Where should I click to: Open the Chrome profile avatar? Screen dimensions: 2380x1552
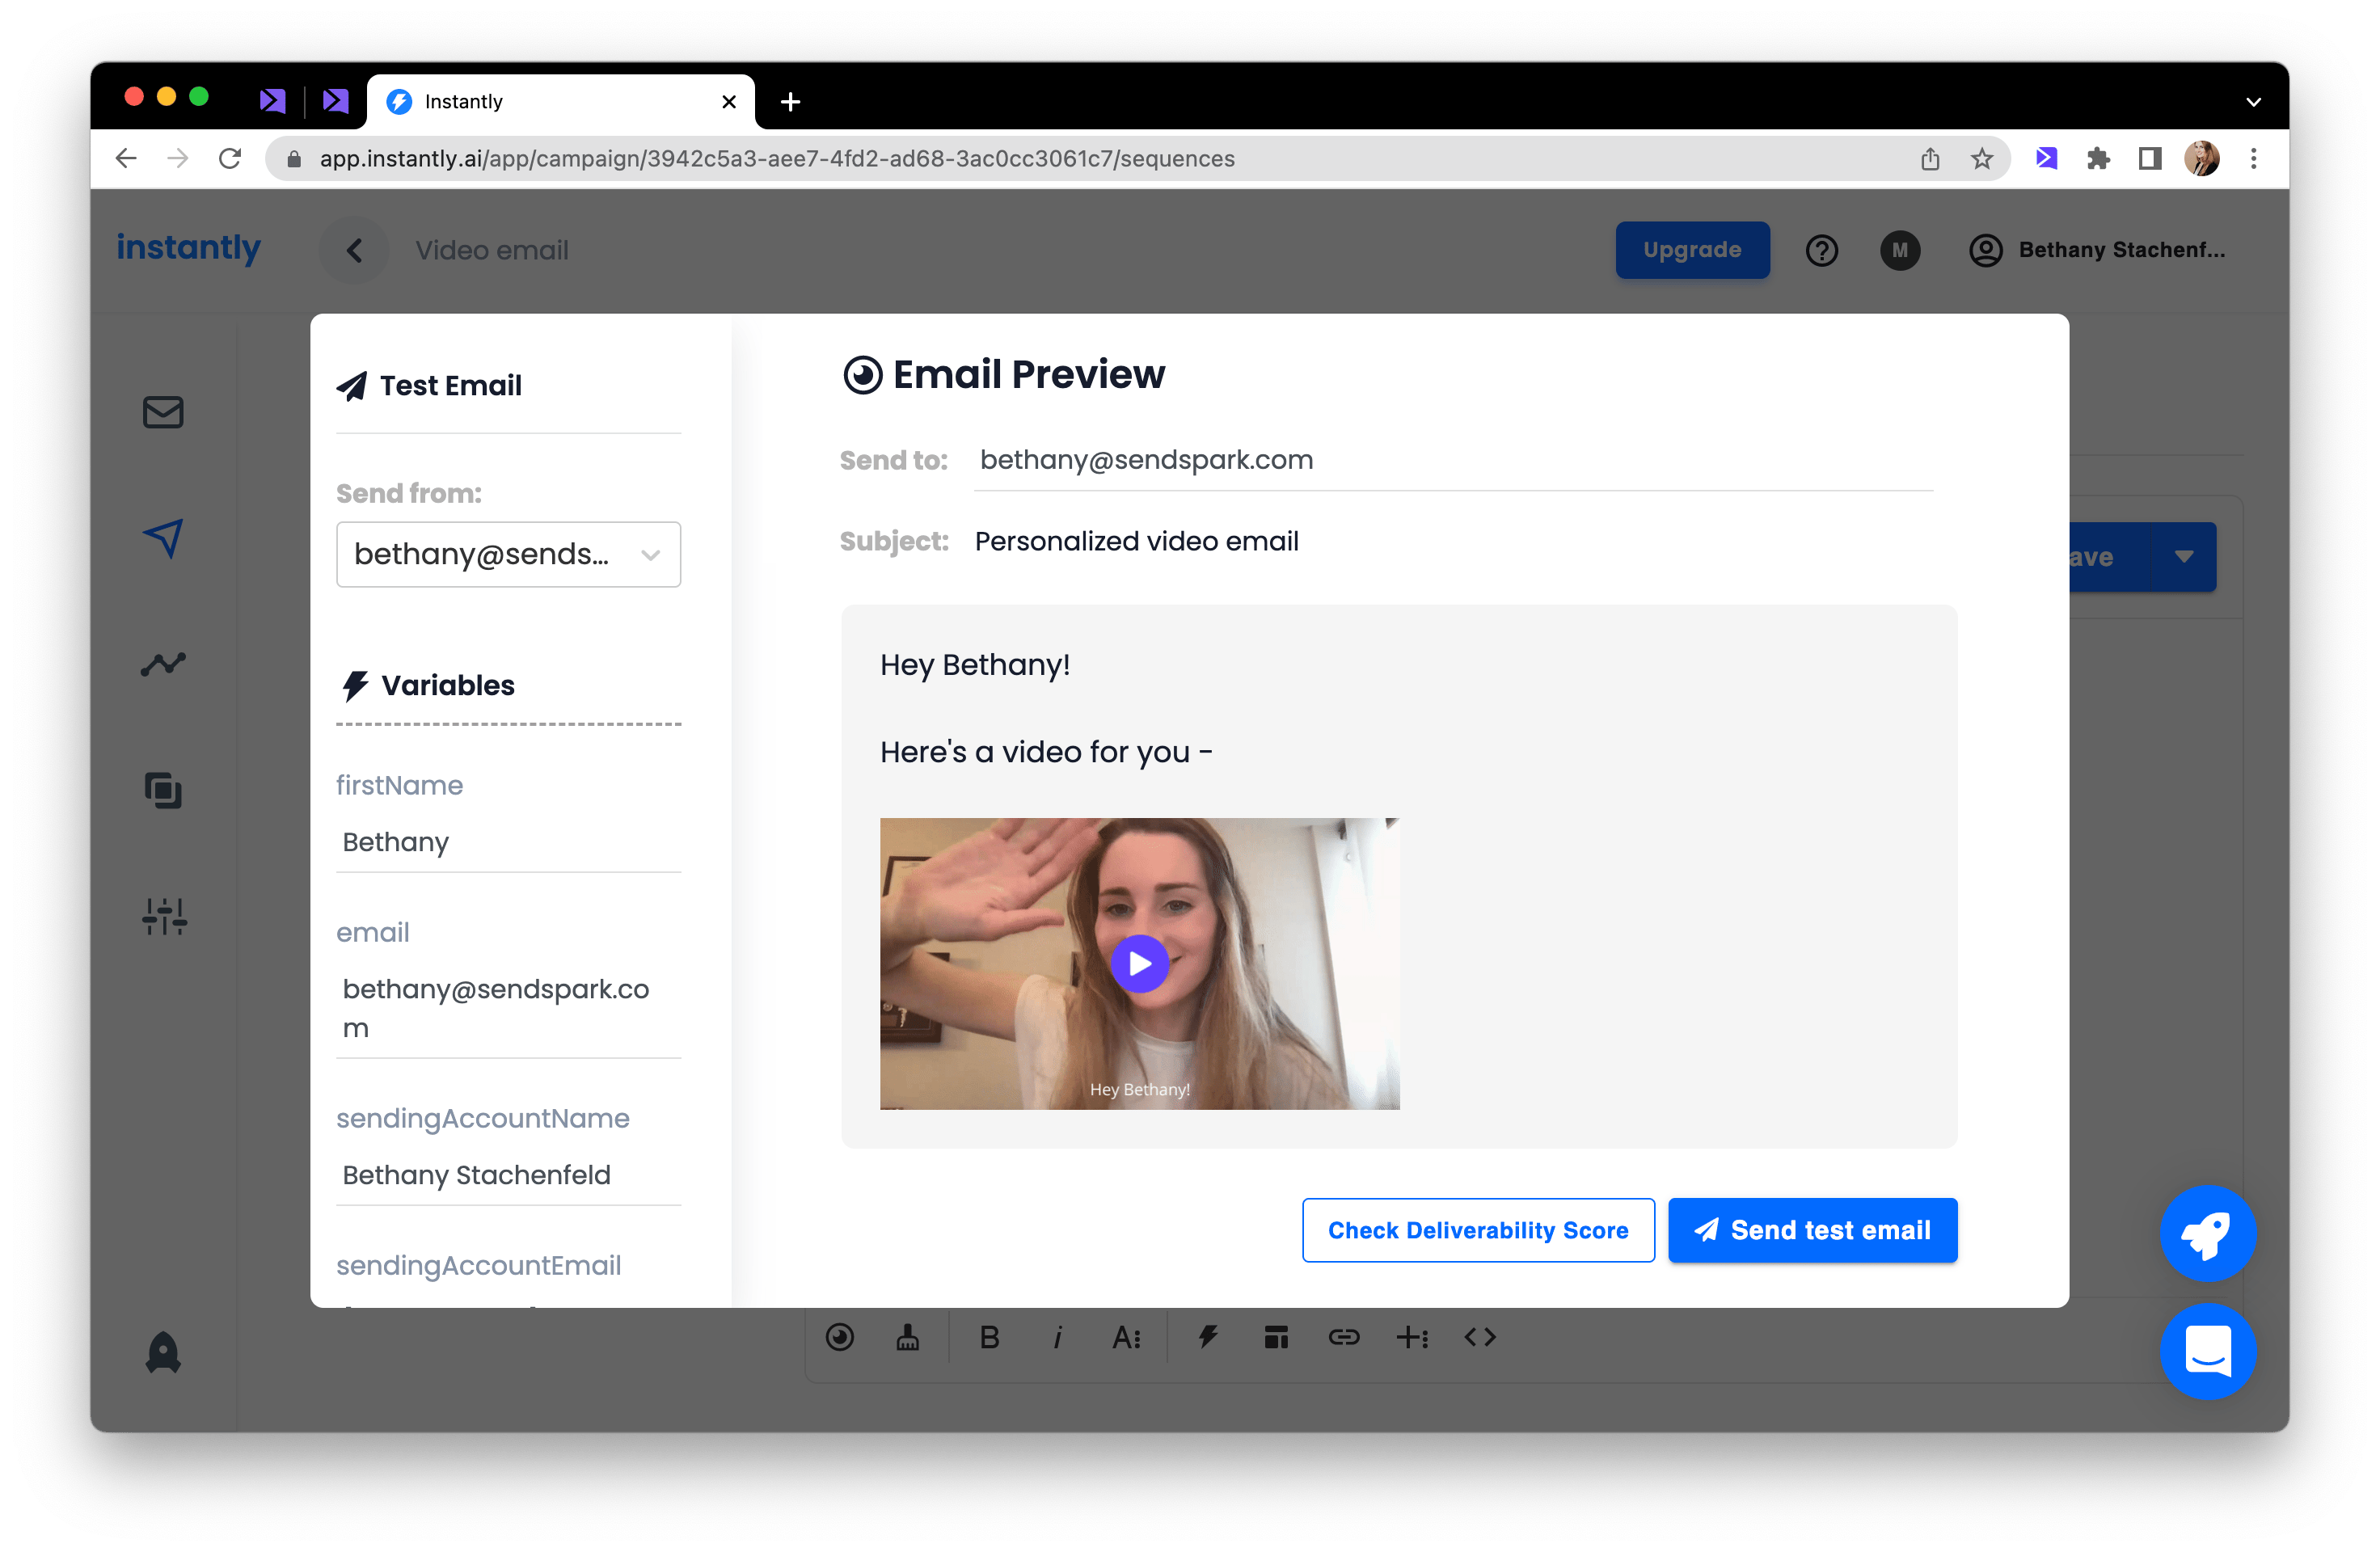(2202, 158)
